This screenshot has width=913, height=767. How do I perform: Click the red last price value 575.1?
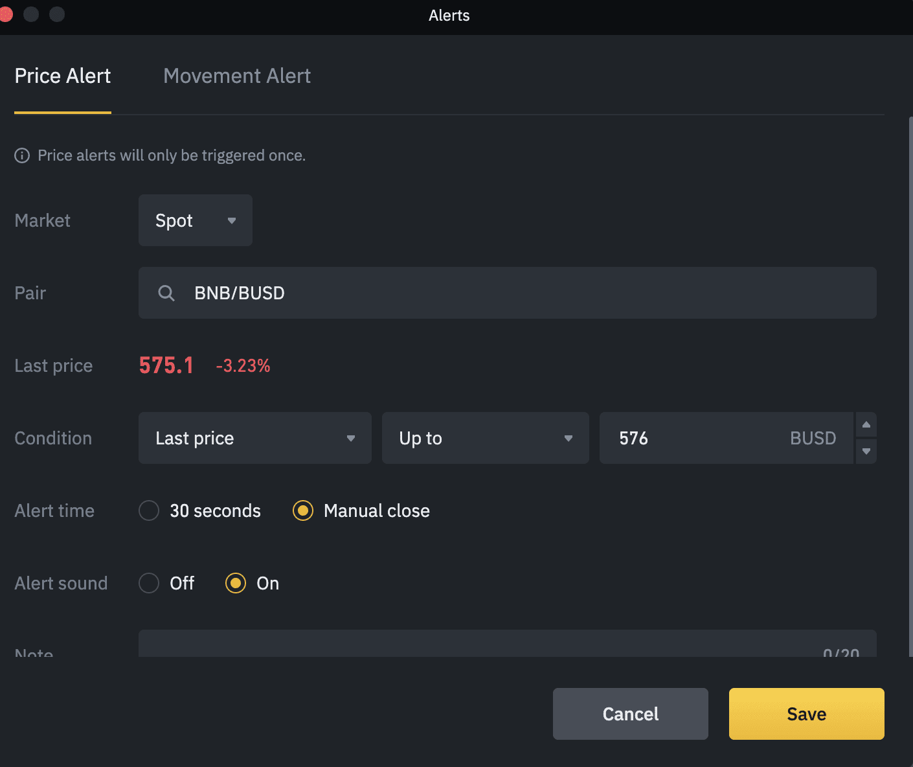tap(166, 365)
